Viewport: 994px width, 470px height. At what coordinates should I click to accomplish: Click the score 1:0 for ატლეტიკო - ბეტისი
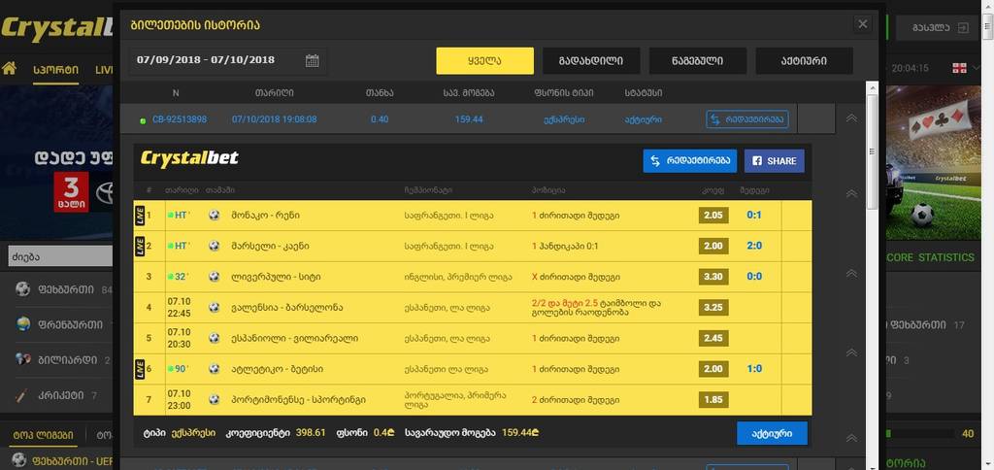click(x=754, y=368)
